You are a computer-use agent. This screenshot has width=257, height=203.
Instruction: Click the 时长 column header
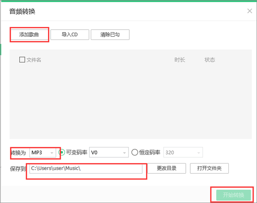[179, 60]
